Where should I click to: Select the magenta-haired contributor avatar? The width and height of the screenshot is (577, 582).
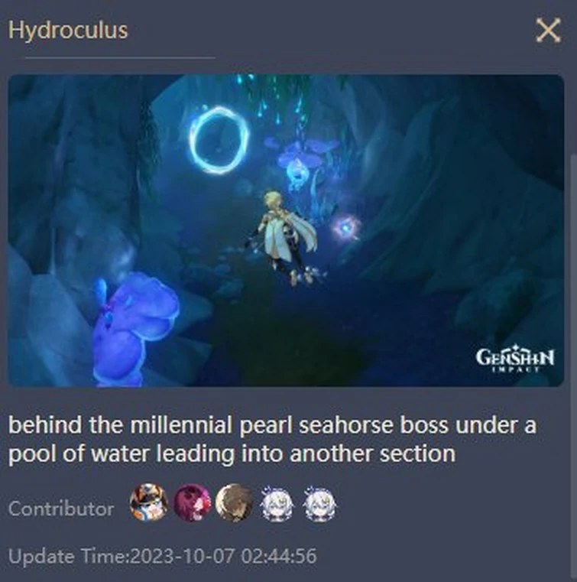(x=192, y=502)
